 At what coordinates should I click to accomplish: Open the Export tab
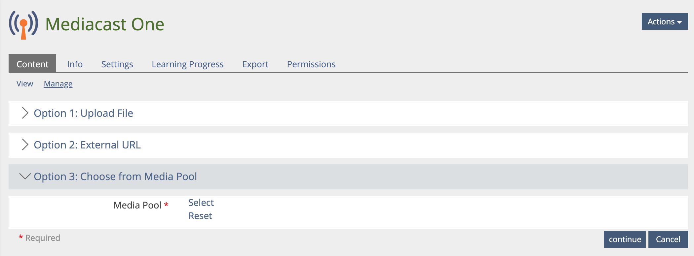255,64
